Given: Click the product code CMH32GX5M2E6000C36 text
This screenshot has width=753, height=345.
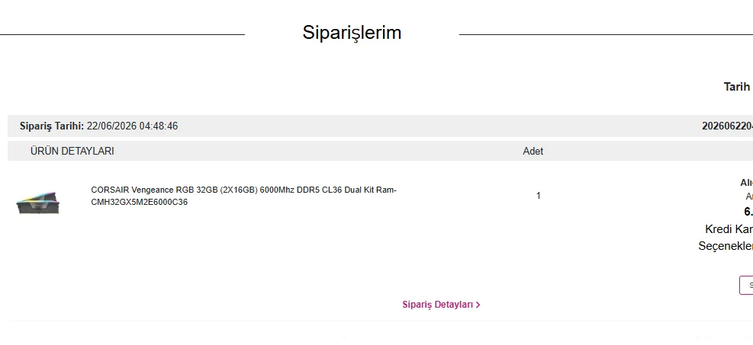Looking at the screenshot, I should [140, 203].
